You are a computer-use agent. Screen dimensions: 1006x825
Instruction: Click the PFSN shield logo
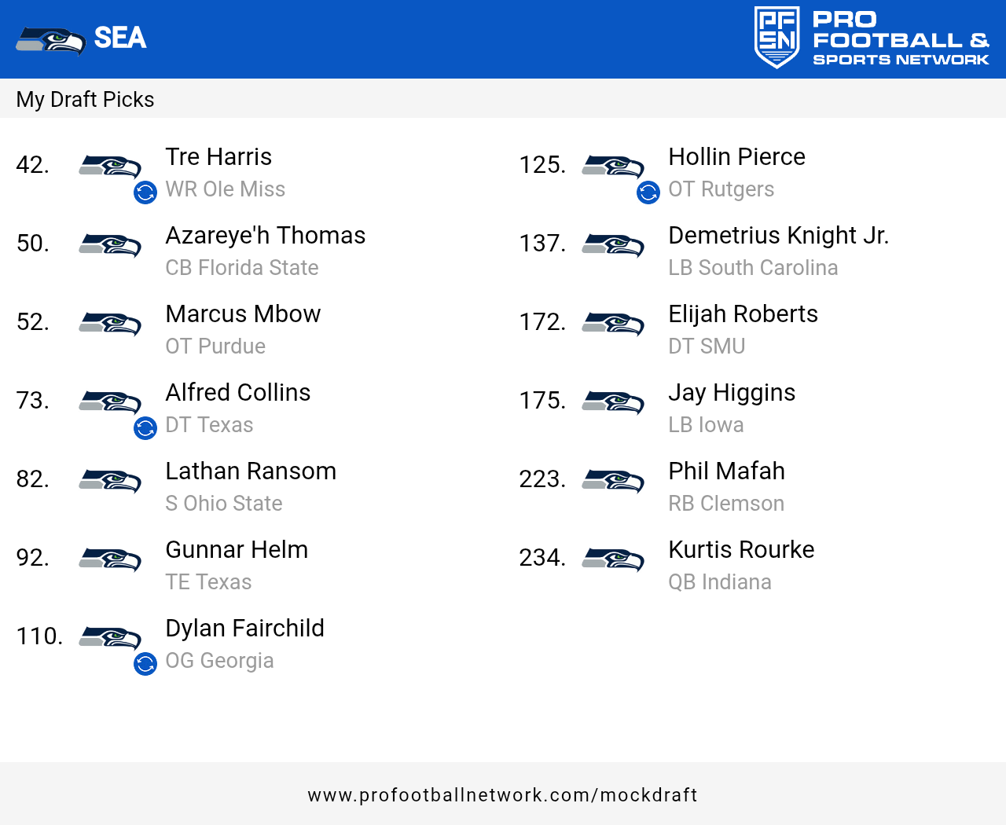point(777,38)
